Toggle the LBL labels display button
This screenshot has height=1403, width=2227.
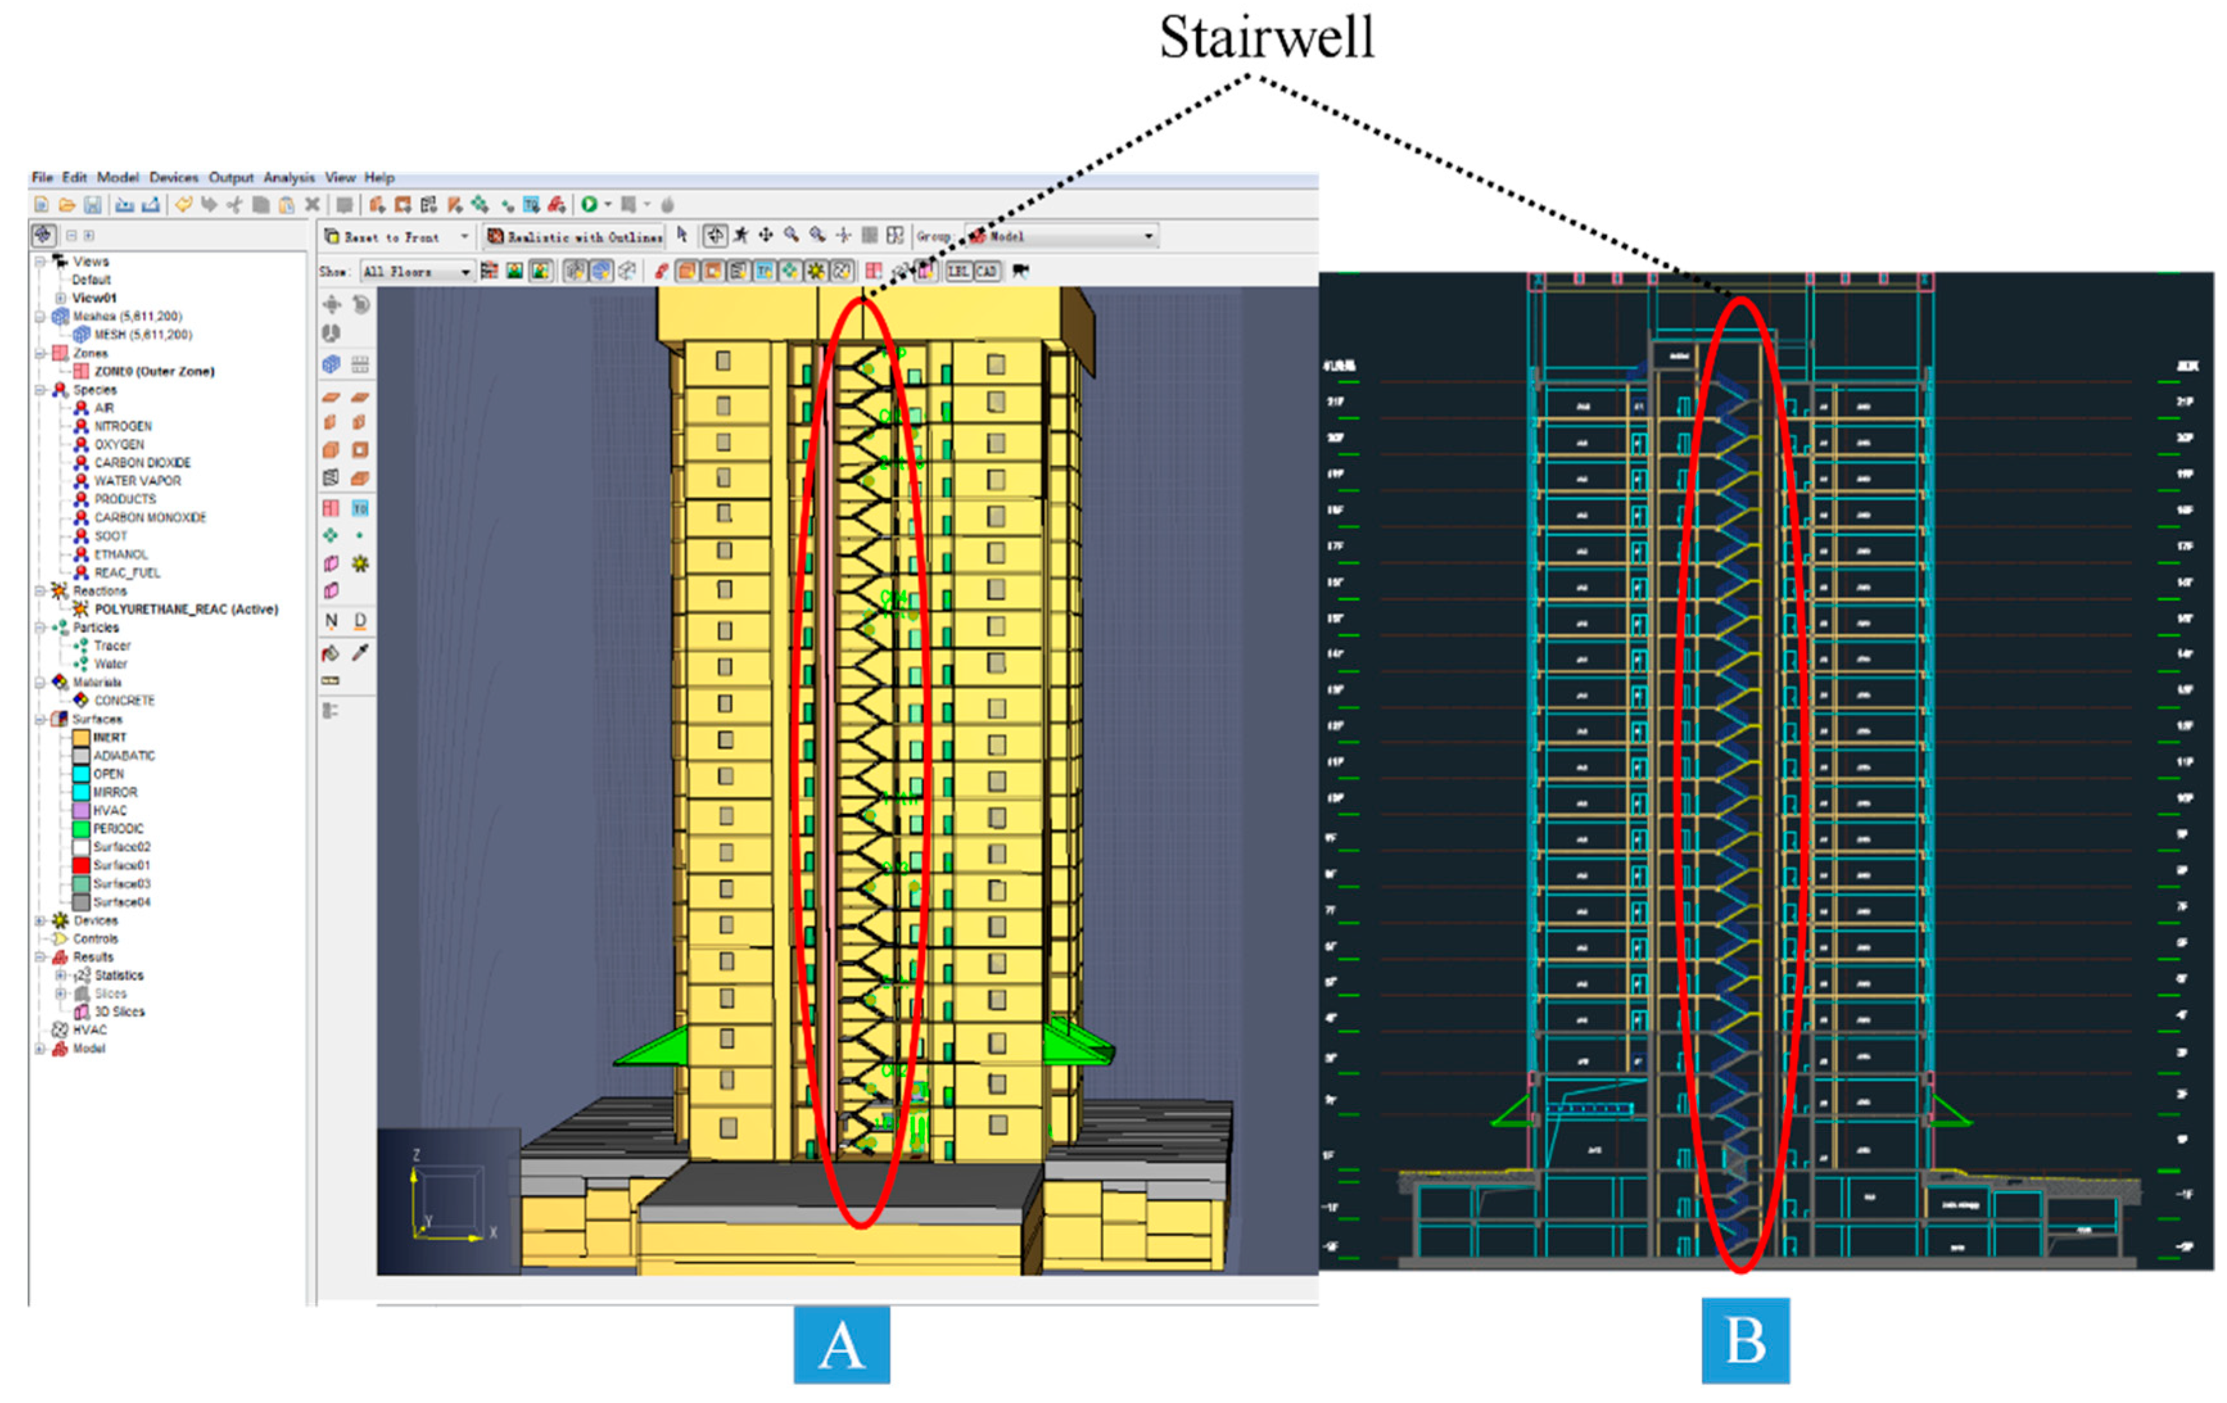958,272
